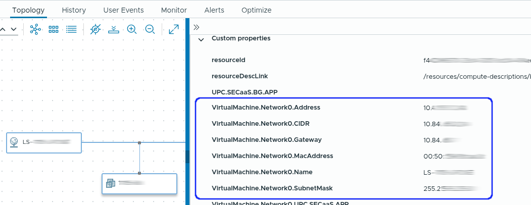Viewport: 531px width, 205px height.
Task: Zoom in on the topology canvas
Action: point(132,29)
